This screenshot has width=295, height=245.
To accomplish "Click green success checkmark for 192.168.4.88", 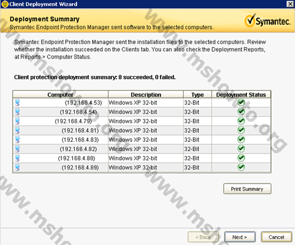I will 241,158.
